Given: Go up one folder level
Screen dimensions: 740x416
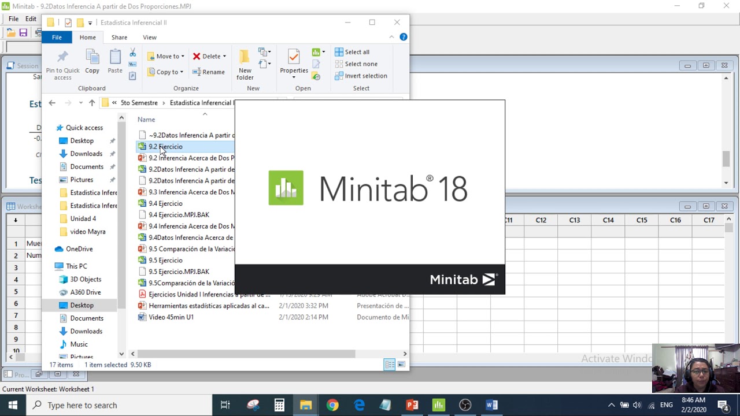Looking at the screenshot, I should 92,103.
